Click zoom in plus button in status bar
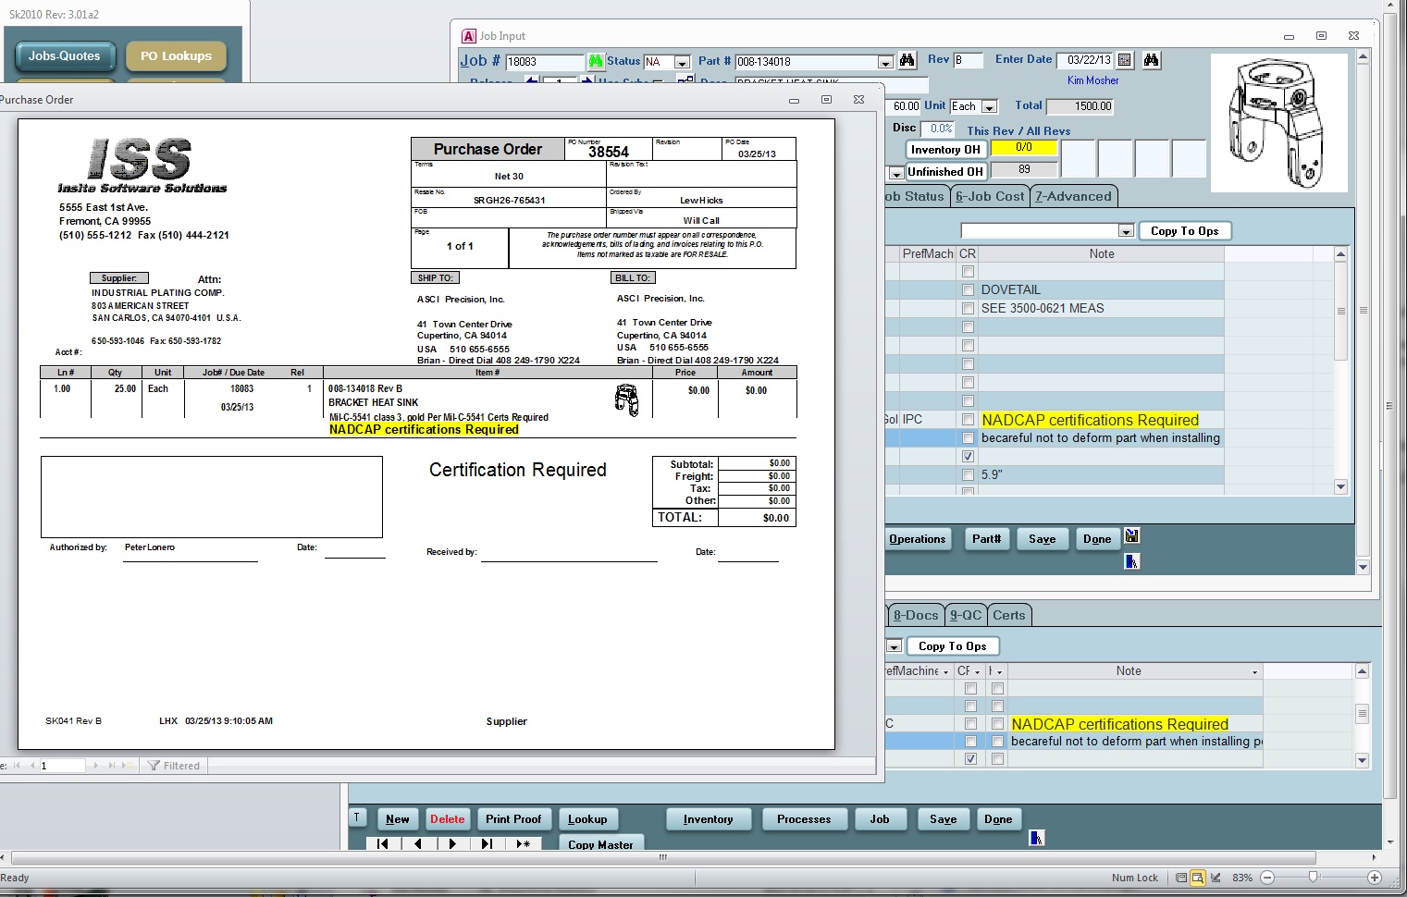The width and height of the screenshot is (1407, 897). (1375, 878)
